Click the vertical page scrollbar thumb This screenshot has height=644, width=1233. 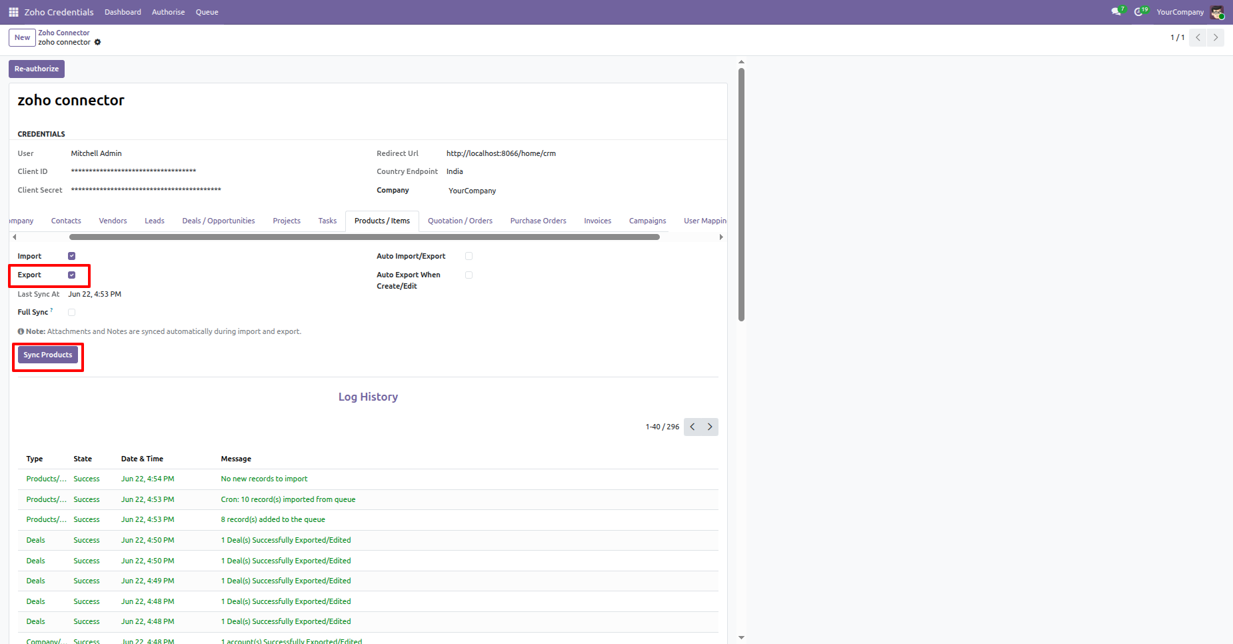(x=741, y=195)
